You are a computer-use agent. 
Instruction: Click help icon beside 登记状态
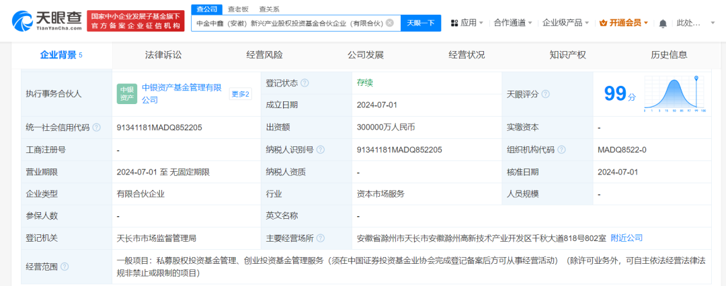(305, 83)
